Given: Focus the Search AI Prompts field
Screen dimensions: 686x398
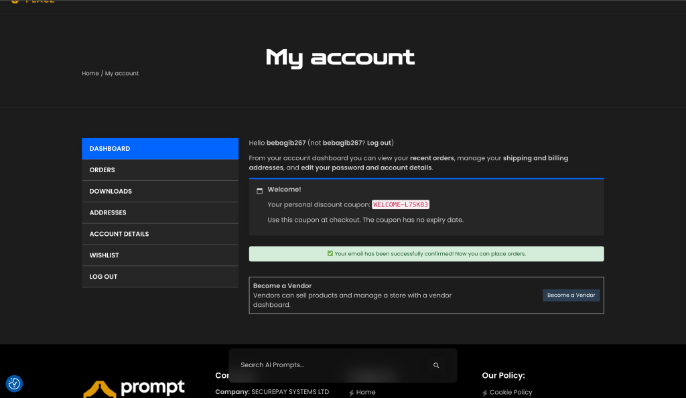Looking at the screenshot, I should tap(328, 365).
